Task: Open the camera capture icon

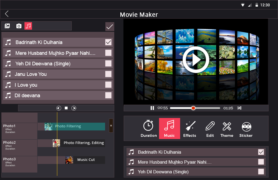Action: [19, 26]
